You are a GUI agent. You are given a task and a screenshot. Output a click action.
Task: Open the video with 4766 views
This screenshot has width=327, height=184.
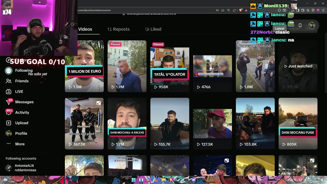(x=213, y=66)
